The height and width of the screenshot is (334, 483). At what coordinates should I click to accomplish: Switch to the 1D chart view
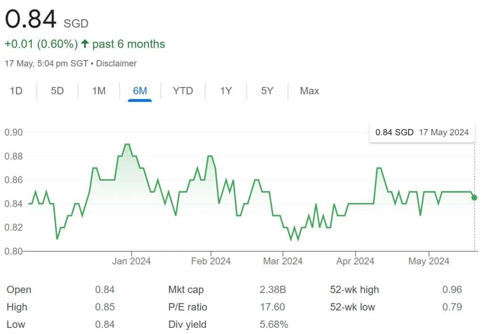coord(17,91)
